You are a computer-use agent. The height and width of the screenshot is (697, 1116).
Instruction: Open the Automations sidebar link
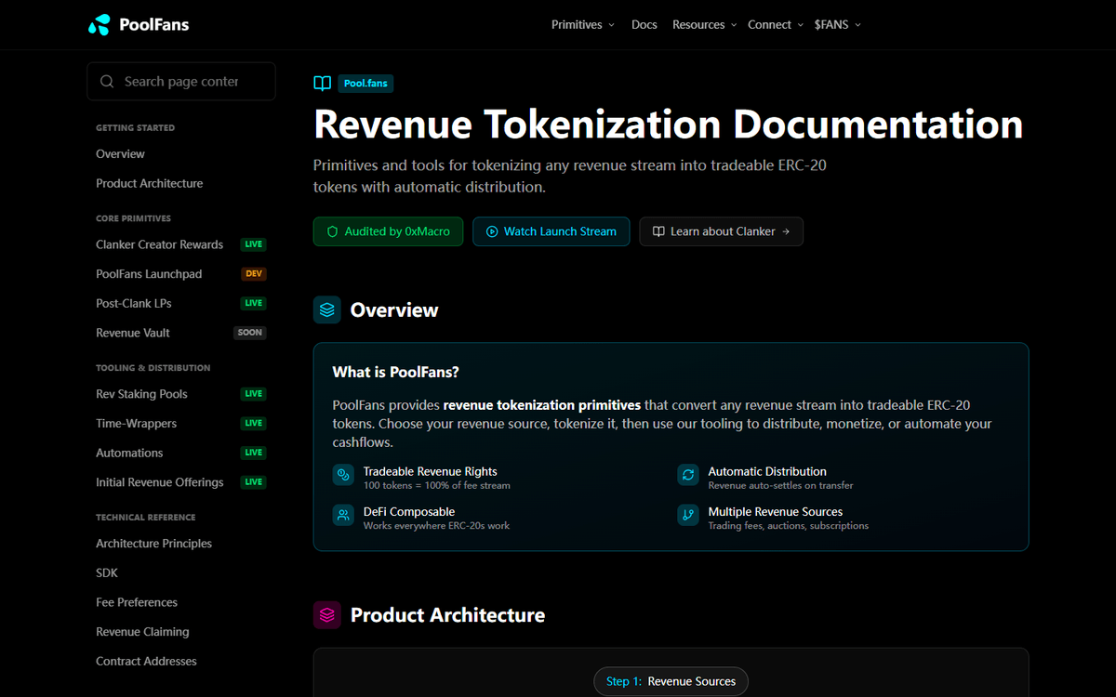[x=129, y=454]
